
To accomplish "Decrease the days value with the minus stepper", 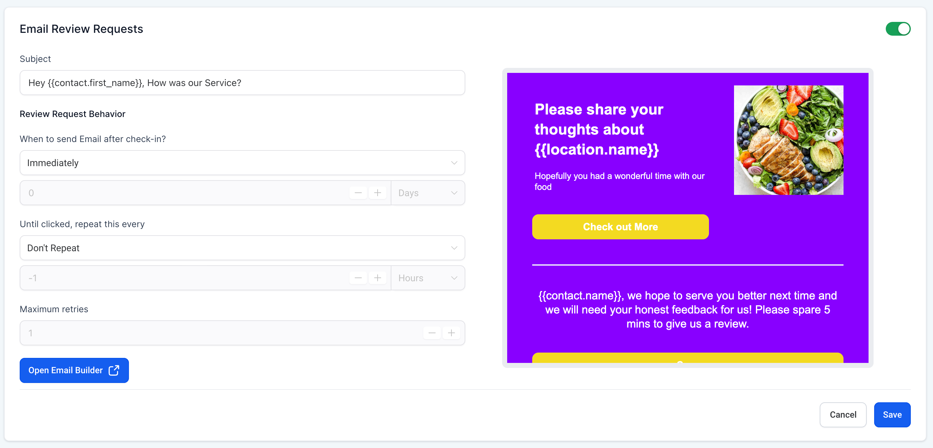I will point(358,192).
